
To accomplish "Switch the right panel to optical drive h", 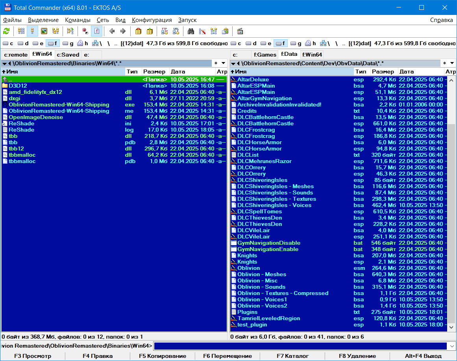I will tap(311, 43).
